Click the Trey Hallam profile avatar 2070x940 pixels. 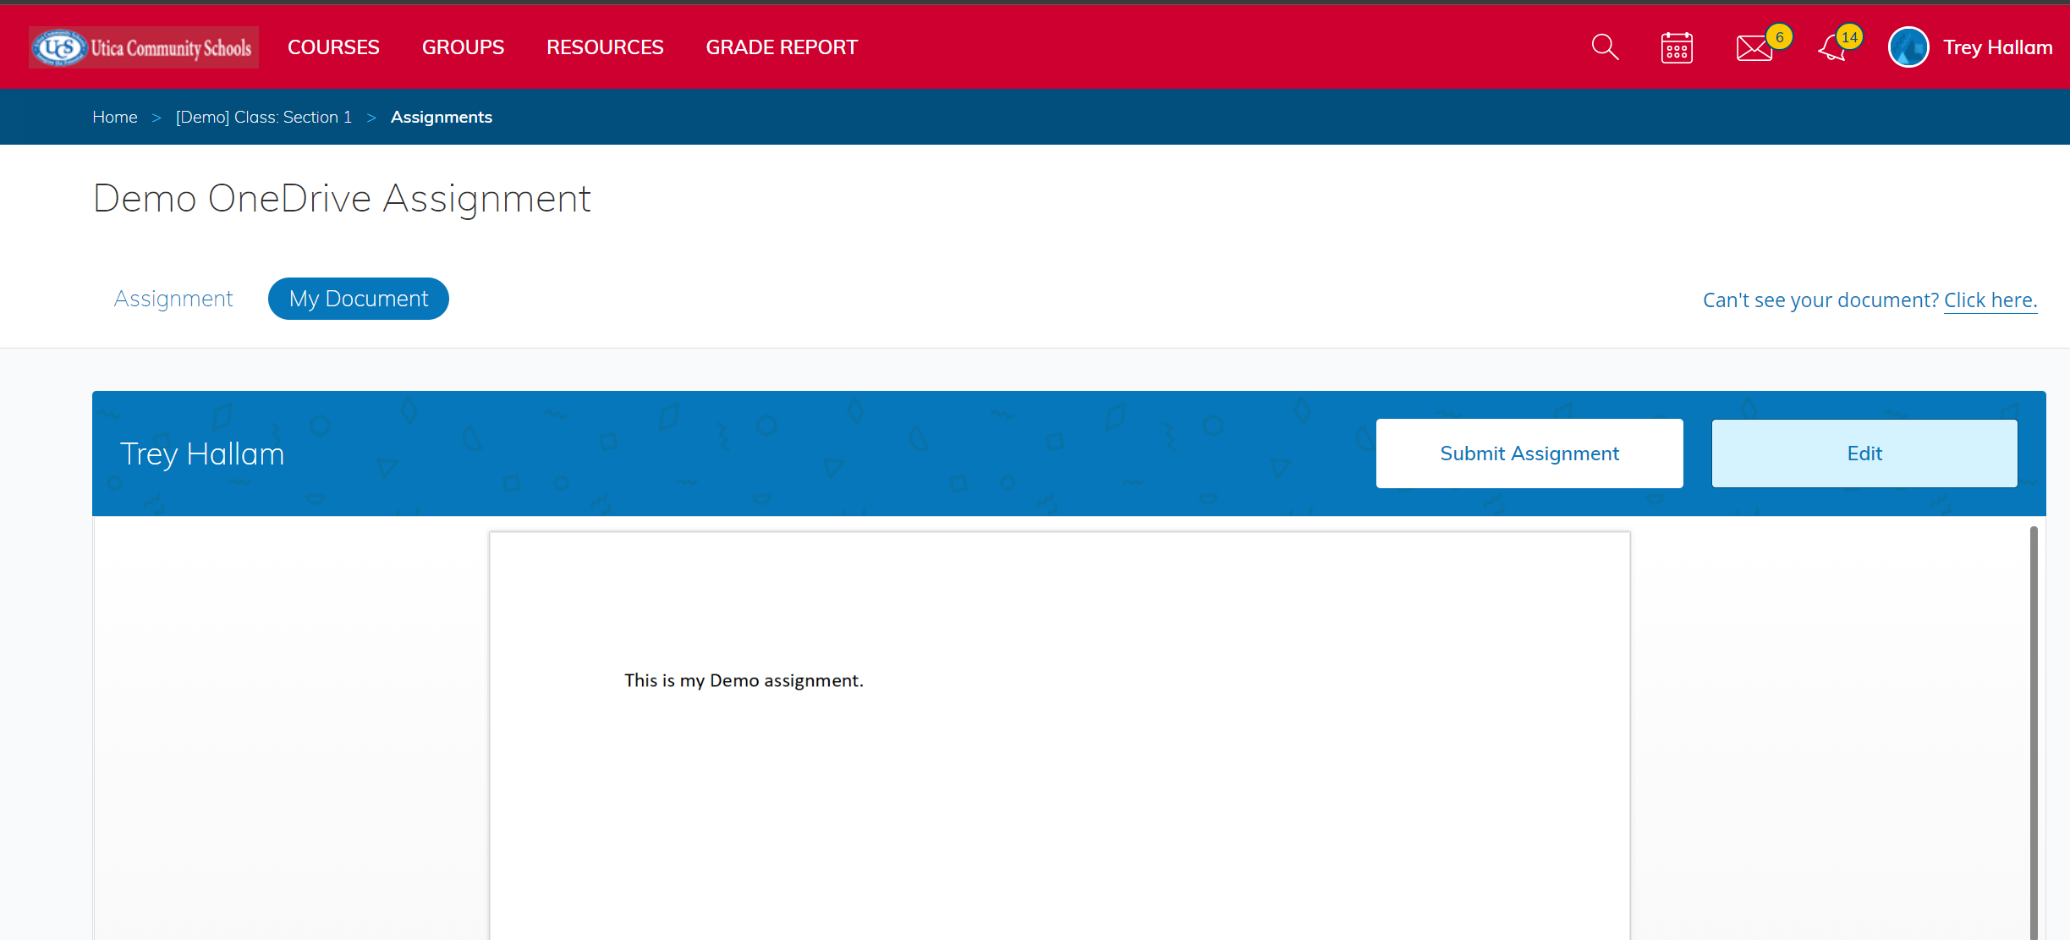click(x=1908, y=47)
